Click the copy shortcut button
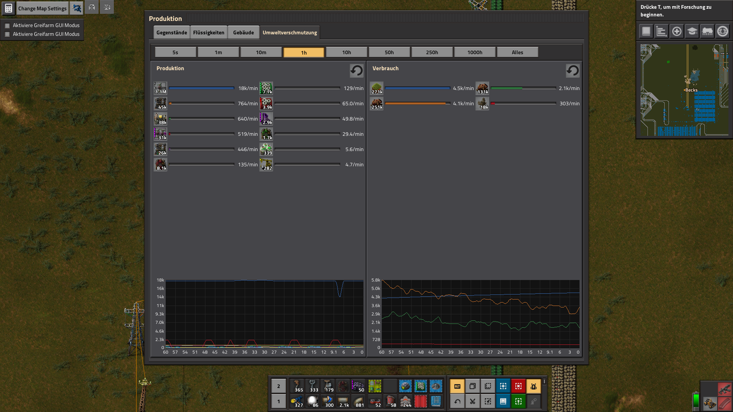 (x=473, y=386)
